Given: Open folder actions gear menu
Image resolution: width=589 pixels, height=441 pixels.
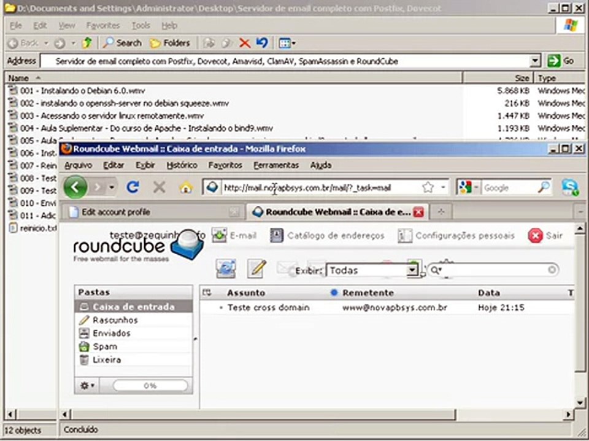Looking at the screenshot, I should point(87,385).
